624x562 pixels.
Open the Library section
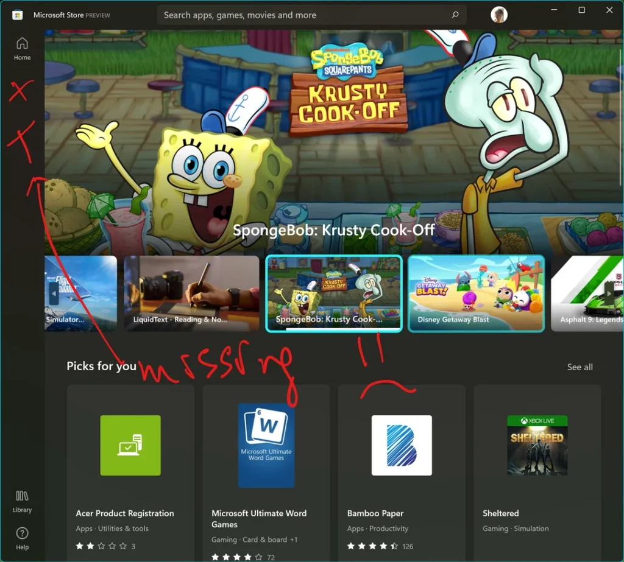pos(22,501)
